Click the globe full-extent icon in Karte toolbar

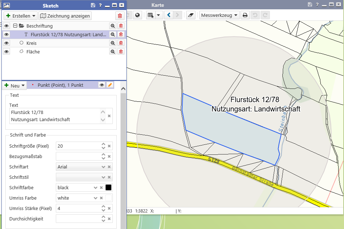tap(137, 15)
